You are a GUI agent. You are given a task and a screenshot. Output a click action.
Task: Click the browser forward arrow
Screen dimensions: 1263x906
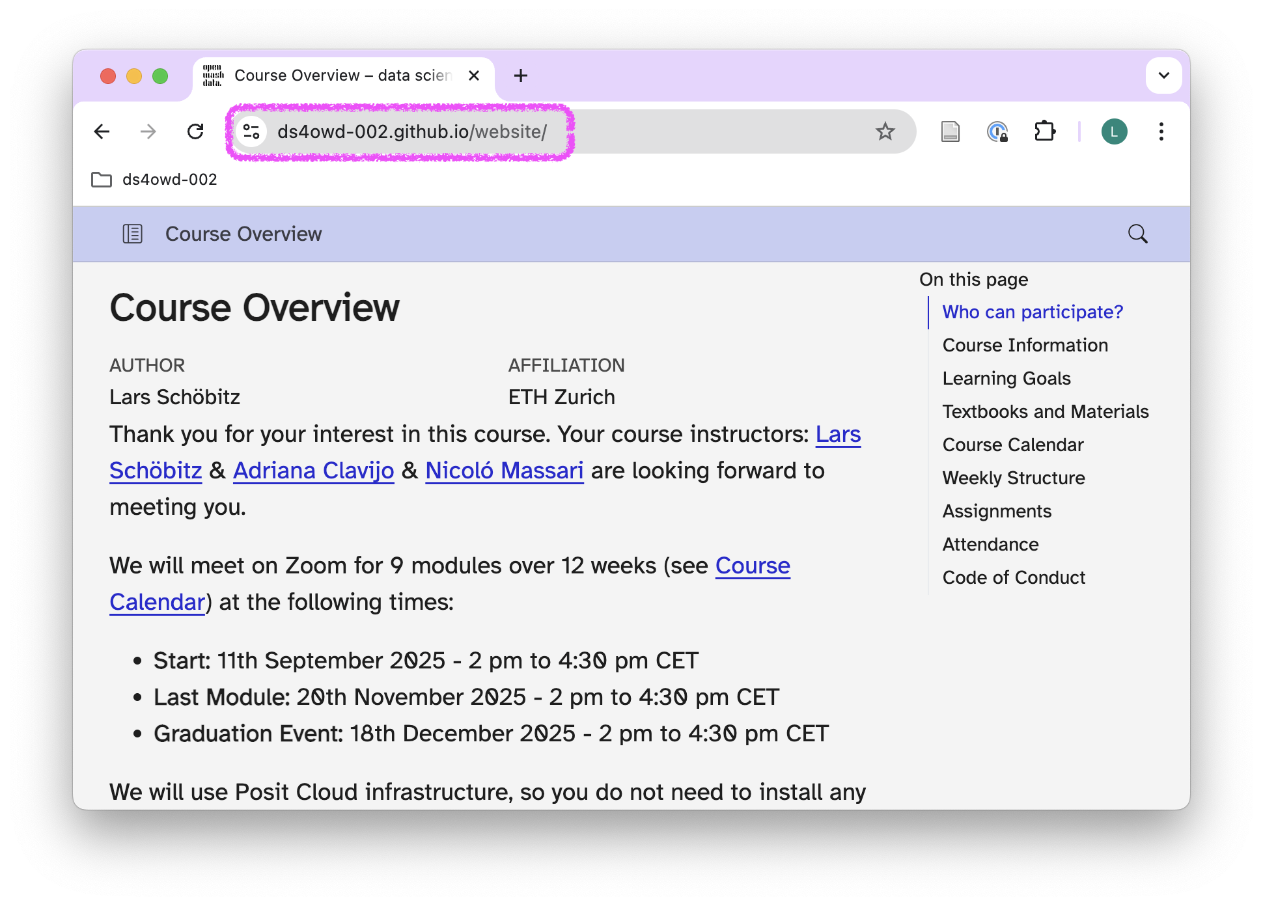(x=148, y=132)
